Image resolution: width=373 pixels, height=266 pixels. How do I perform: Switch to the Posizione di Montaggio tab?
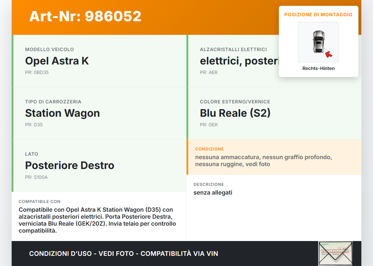[318, 15]
